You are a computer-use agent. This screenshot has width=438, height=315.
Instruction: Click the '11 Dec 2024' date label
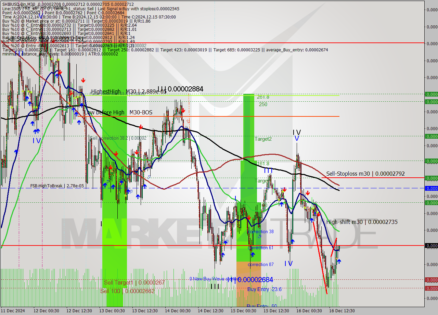click(13, 311)
